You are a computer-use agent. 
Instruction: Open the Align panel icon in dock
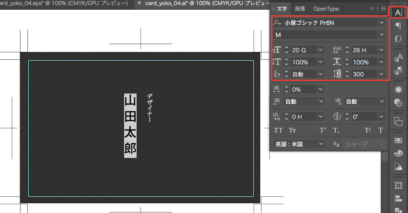tap(398, 199)
